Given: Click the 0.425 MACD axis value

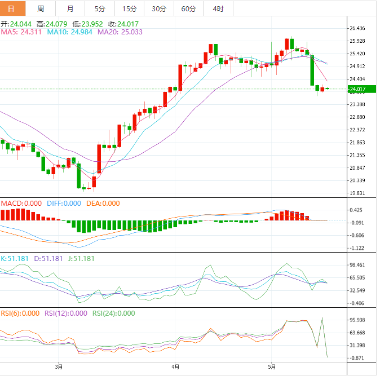Looking at the screenshot, I should pyautogui.click(x=356, y=210).
